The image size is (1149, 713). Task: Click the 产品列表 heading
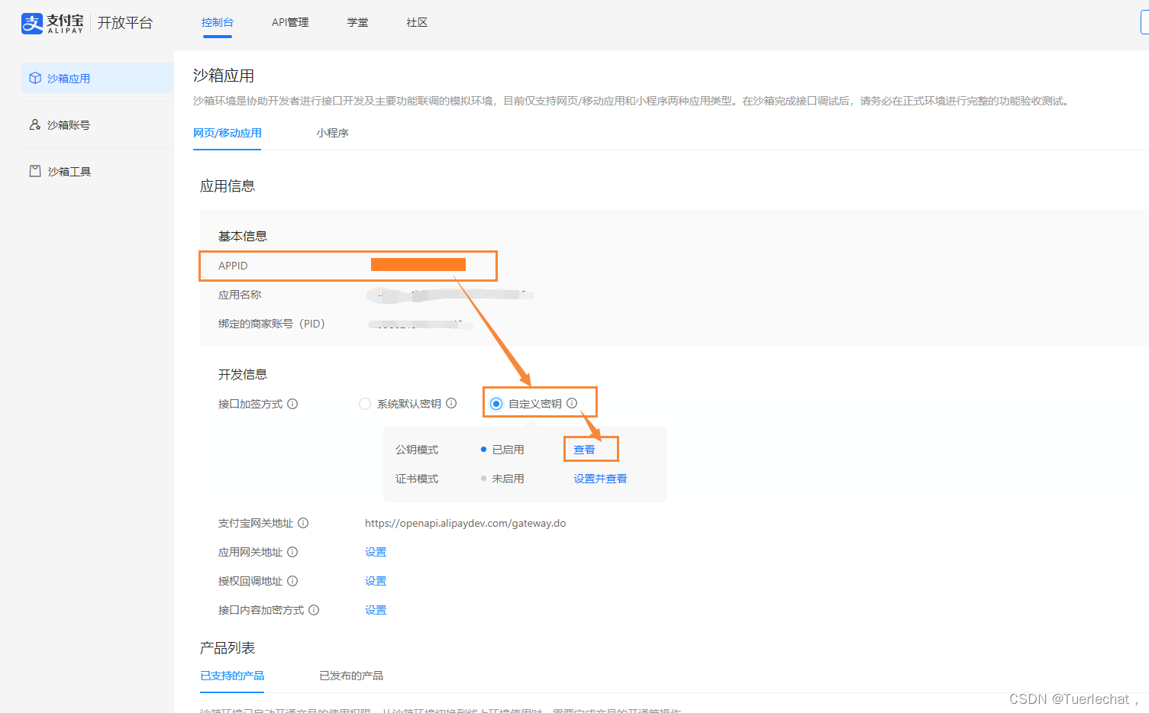[x=228, y=647]
